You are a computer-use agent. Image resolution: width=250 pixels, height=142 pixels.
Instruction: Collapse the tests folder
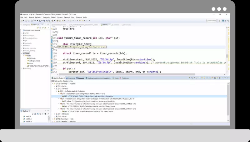[24, 56]
